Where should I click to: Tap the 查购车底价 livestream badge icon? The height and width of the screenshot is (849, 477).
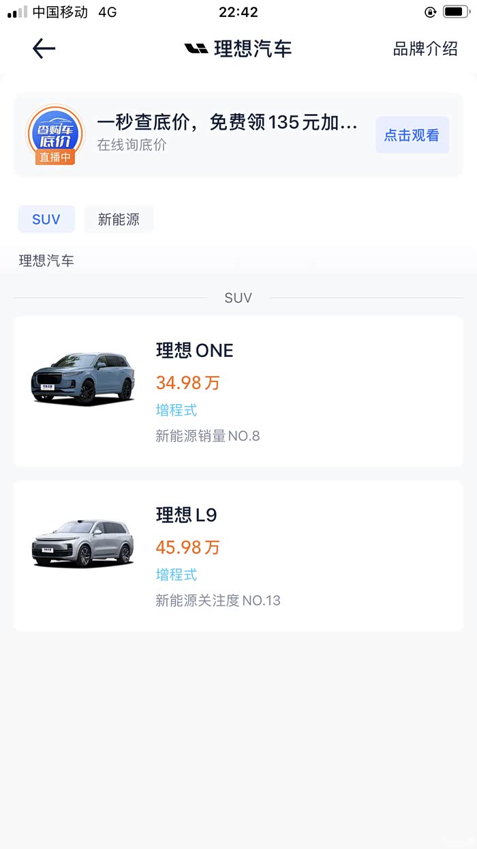55,134
